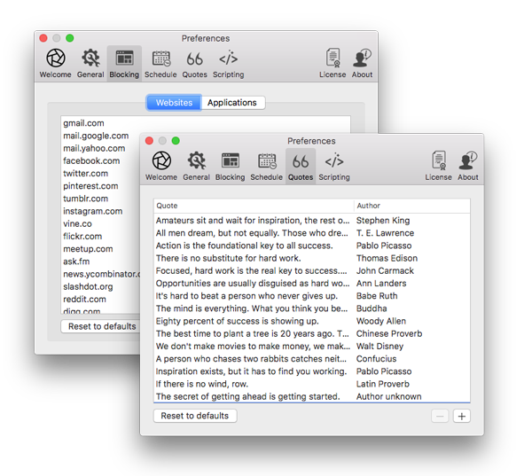The image size is (532, 476).
Task: Remove selected quote with minus button
Action: pos(440,417)
